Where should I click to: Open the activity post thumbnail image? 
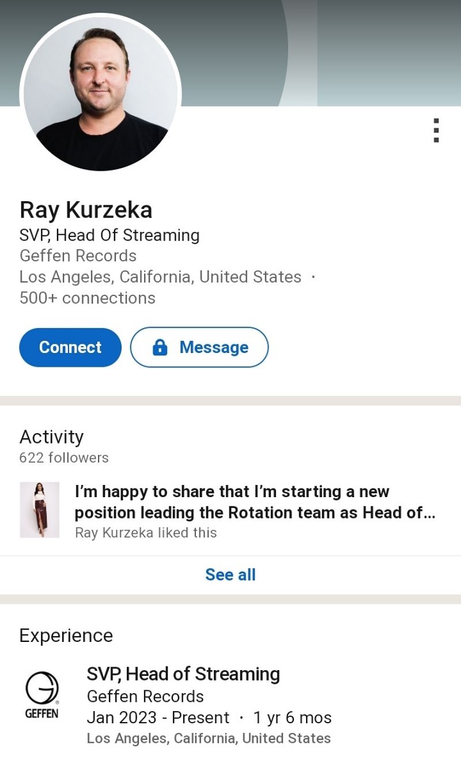(40, 510)
